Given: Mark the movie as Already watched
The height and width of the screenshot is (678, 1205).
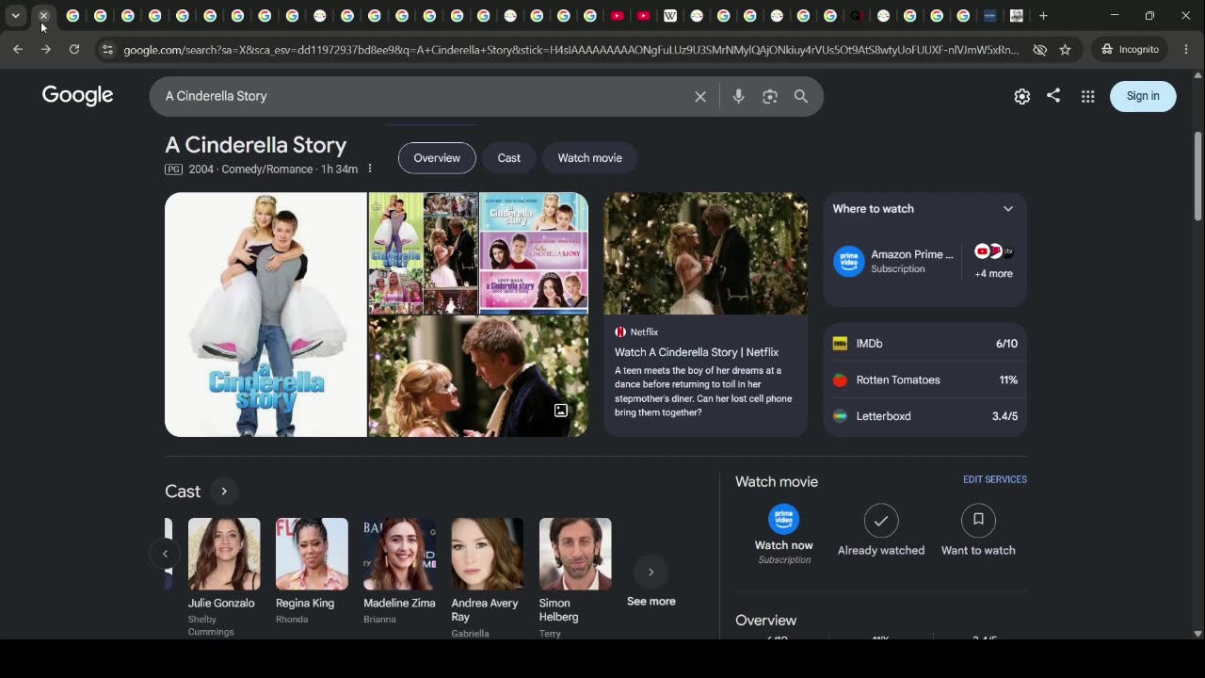Looking at the screenshot, I should (x=881, y=520).
